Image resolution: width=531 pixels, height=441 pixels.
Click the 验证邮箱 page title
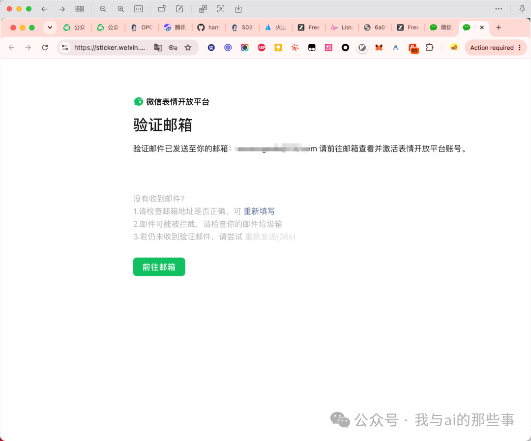163,125
